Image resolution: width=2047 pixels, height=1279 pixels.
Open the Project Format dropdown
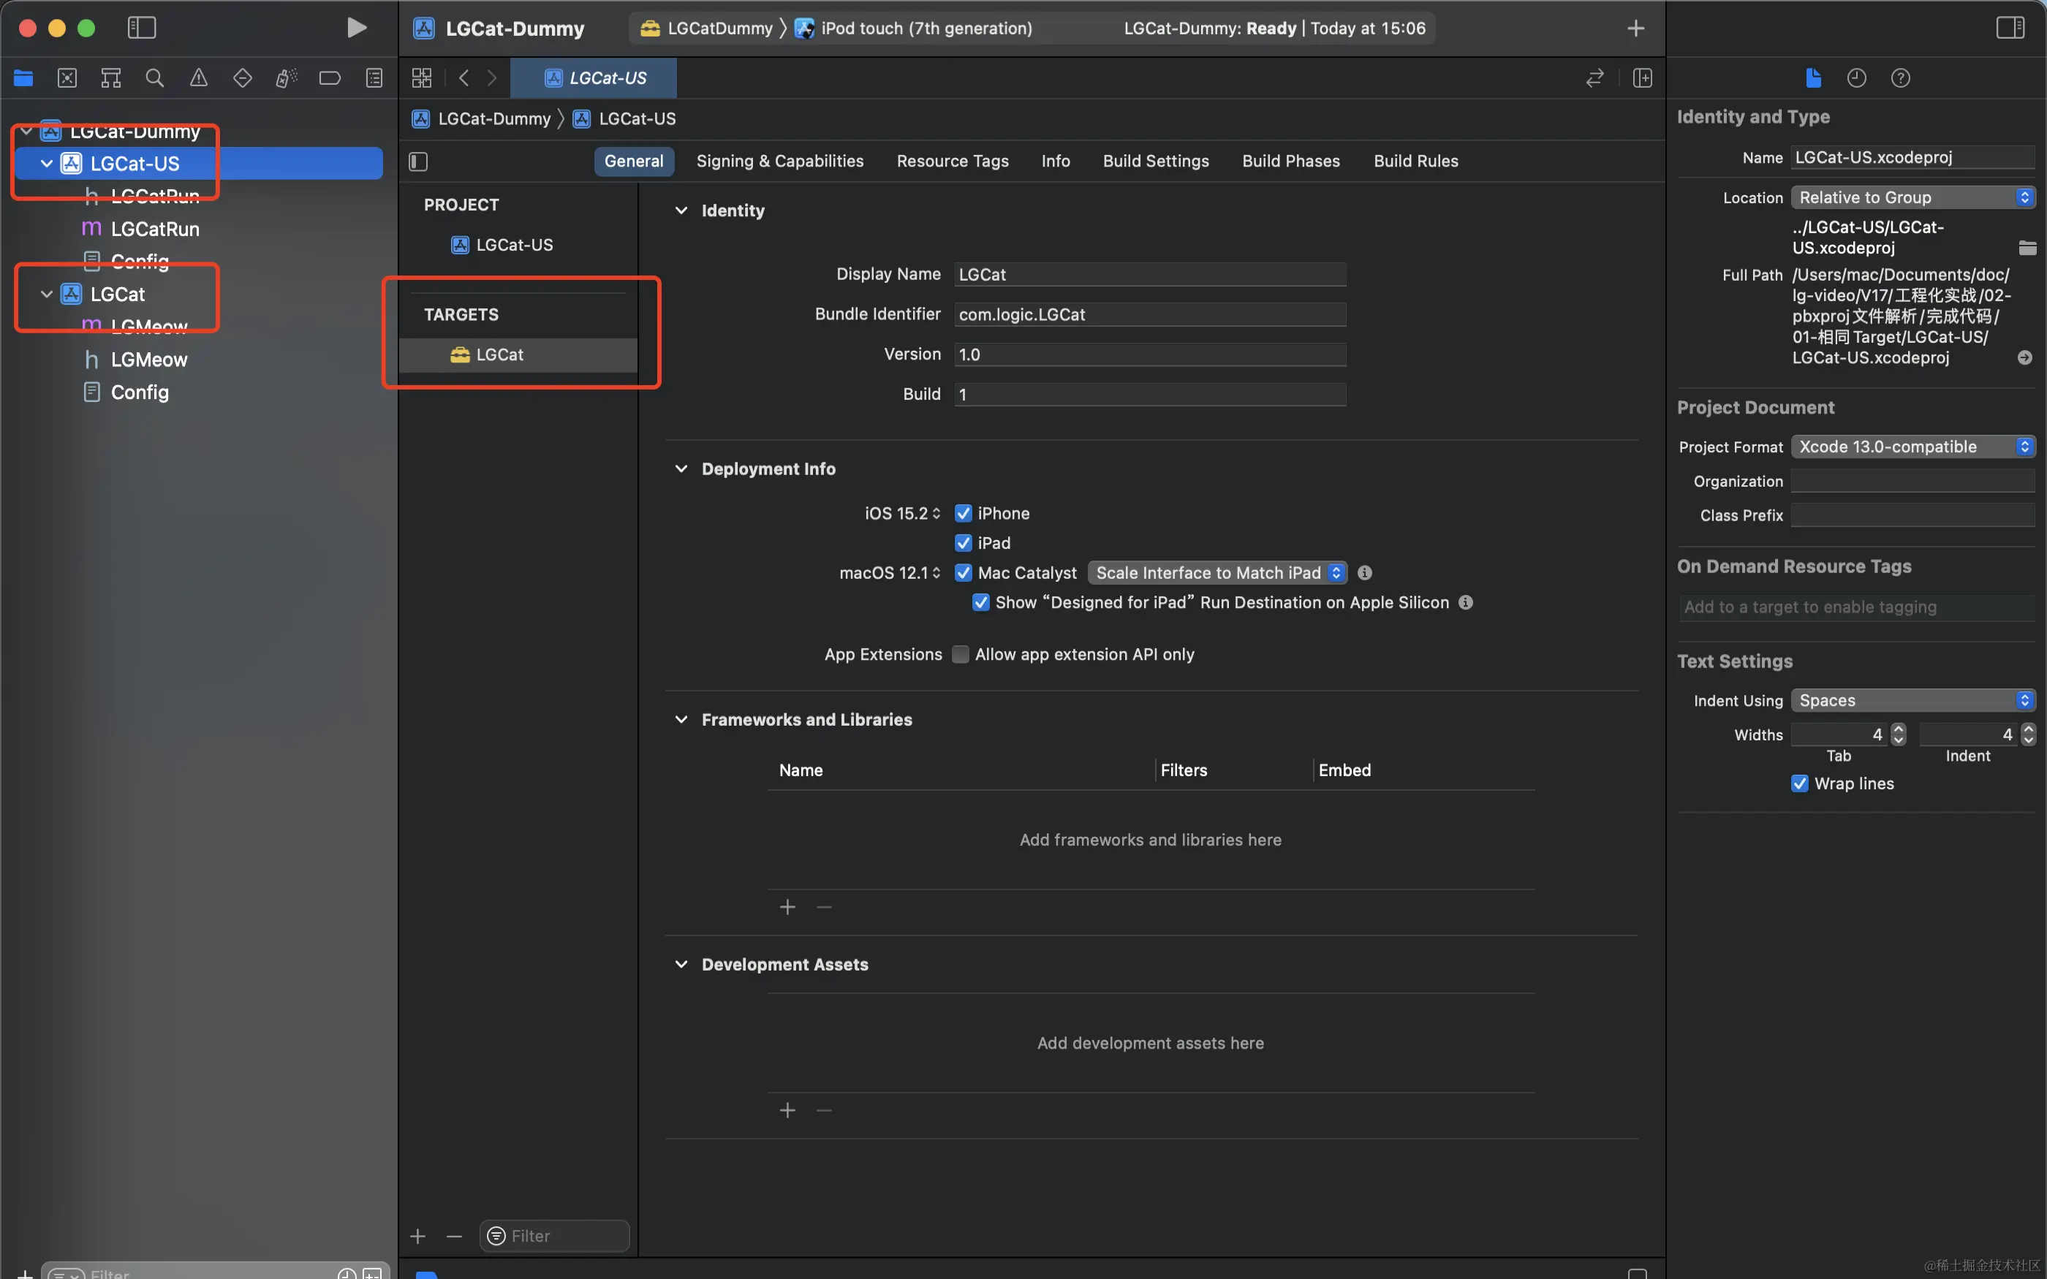coord(1912,447)
